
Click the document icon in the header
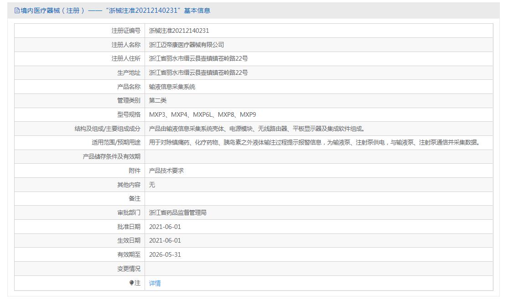coord(17,10)
